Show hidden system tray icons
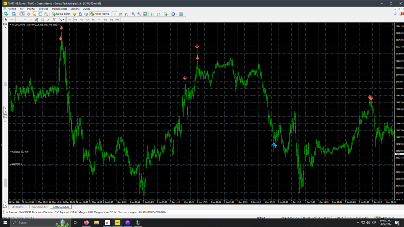404x227 pixels. point(358,223)
